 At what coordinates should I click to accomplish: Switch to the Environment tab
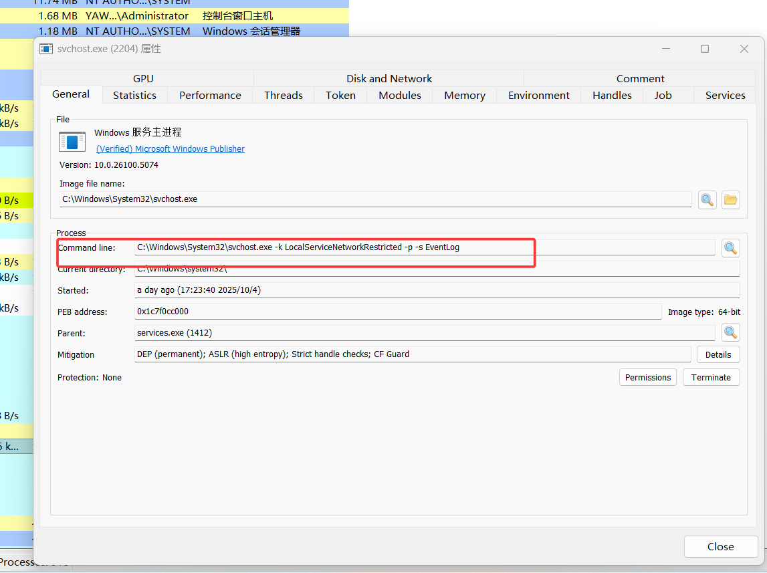[538, 96]
